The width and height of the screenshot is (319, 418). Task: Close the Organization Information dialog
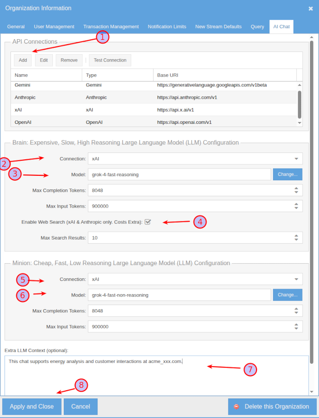tap(310, 8)
